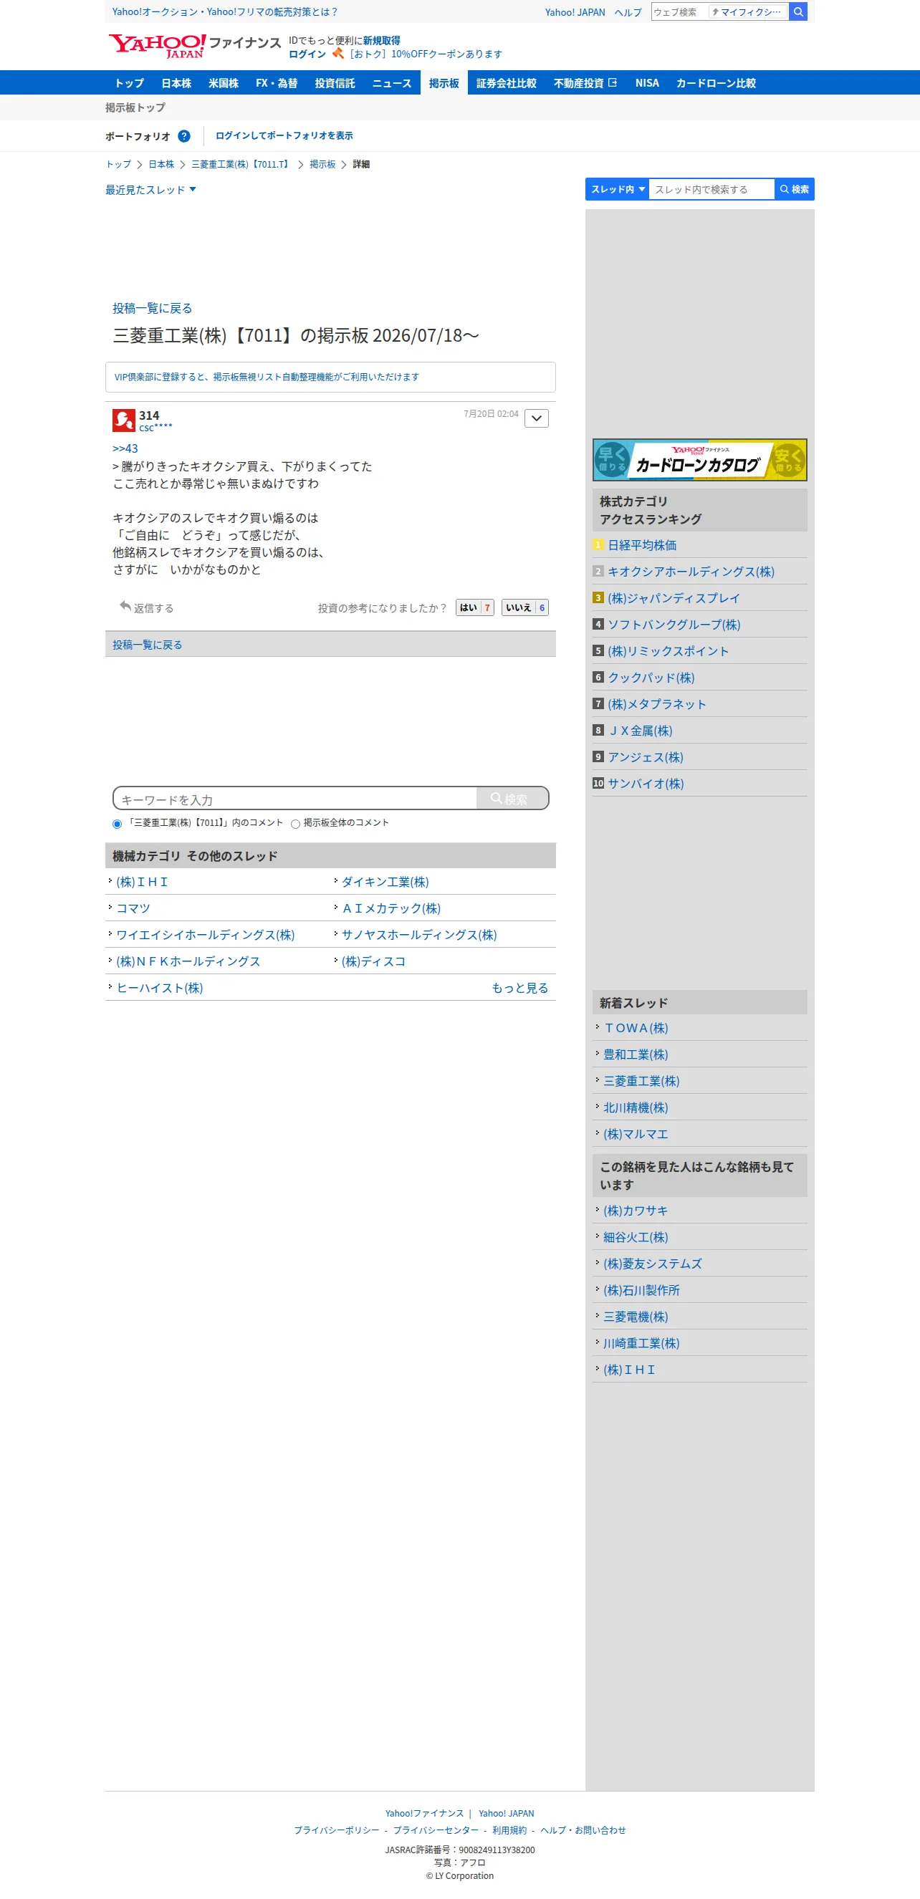Click the keyword 検索 button
This screenshot has height=1899, width=920.
(512, 799)
